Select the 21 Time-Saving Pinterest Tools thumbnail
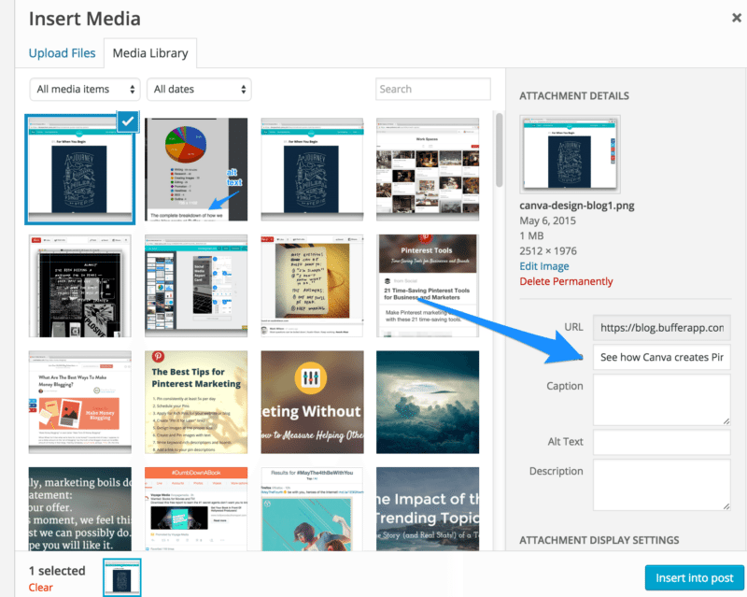The image size is (747, 597). [x=428, y=285]
